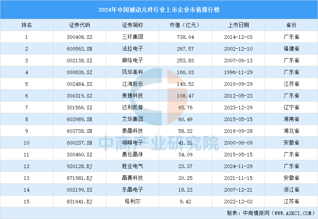Click stock code "603989.SH"
The width and height of the screenshot is (318, 219).
[80, 119]
